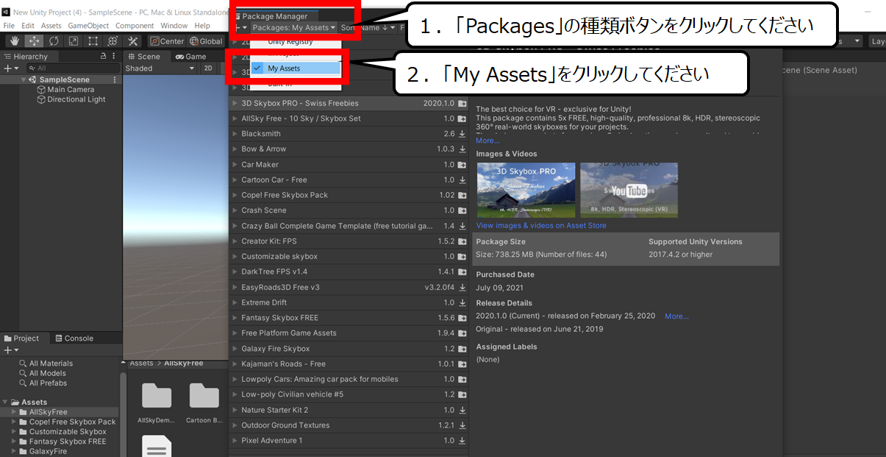Click the Galaxy Fire Skybox import icon
This screenshot has width=886, height=457.
pyautogui.click(x=462, y=349)
